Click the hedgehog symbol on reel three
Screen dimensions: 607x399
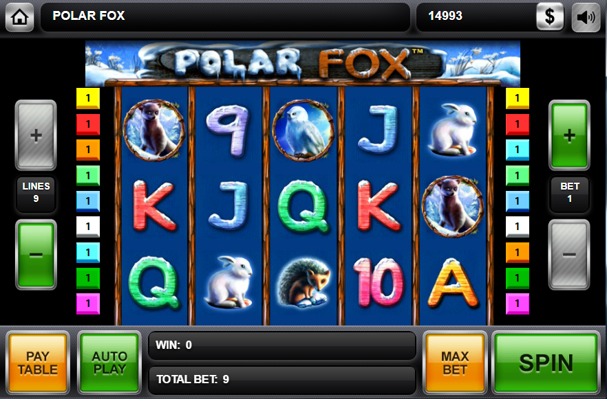(x=303, y=283)
